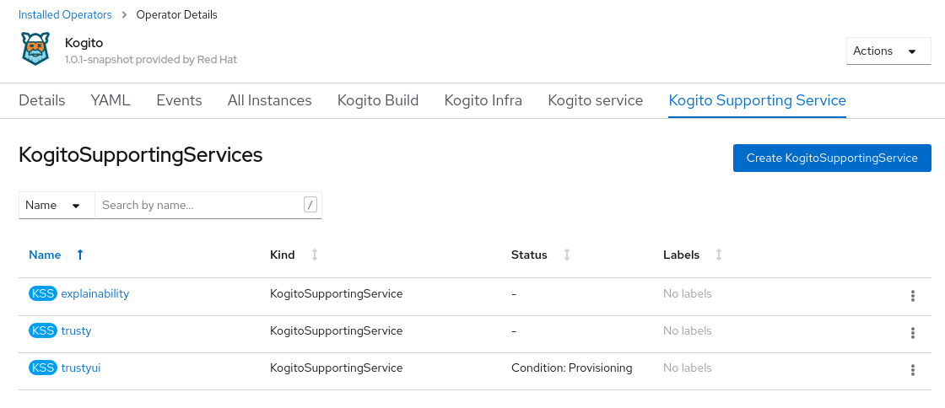945x408 pixels.
Task: Click KogitoSupportingService kind in trusty row
Action: tap(337, 331)
